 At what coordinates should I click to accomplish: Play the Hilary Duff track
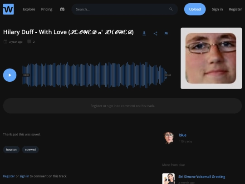point(10,75)
